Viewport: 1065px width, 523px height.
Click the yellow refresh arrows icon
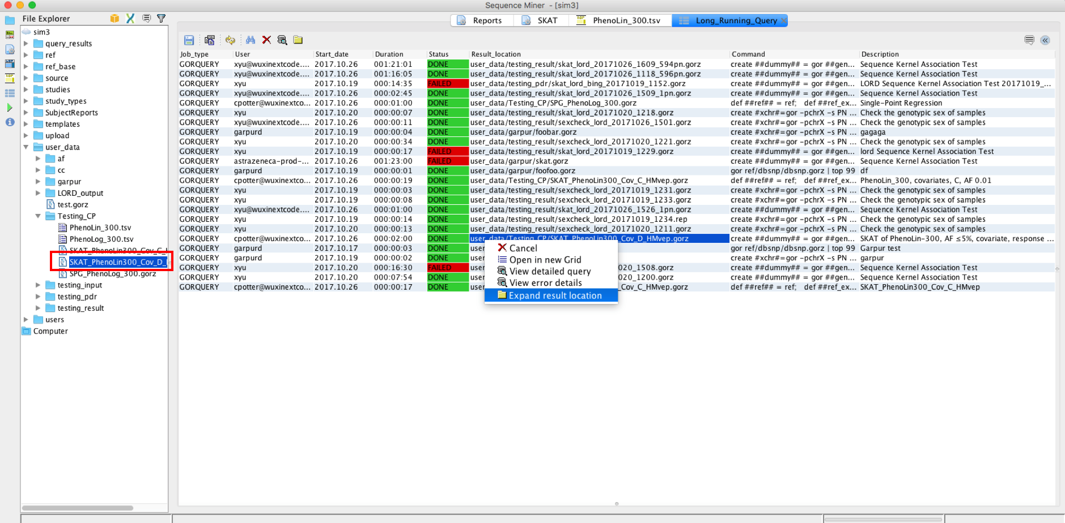coord(230,40)
